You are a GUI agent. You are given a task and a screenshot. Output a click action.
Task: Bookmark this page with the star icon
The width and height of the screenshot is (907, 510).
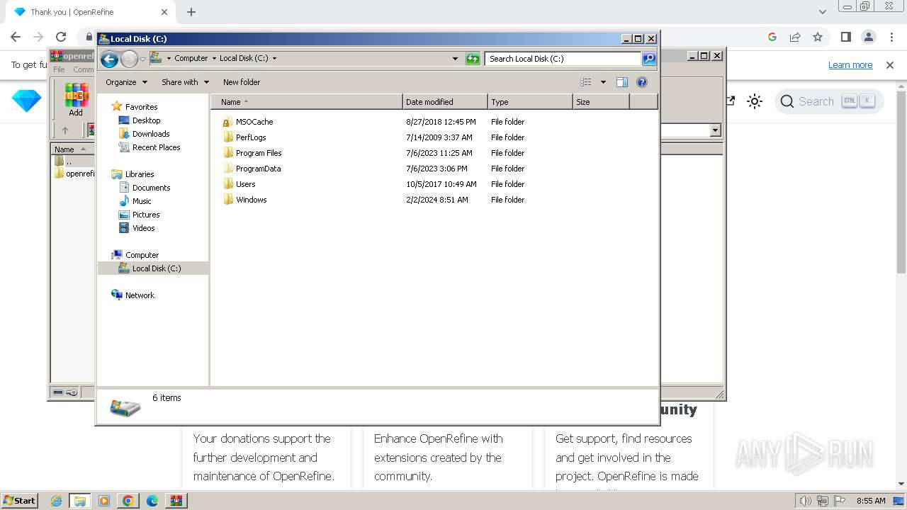(818, 37)
